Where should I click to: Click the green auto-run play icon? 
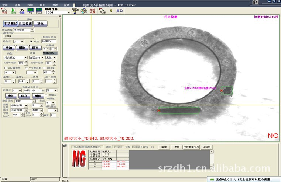tap(13, 11)
